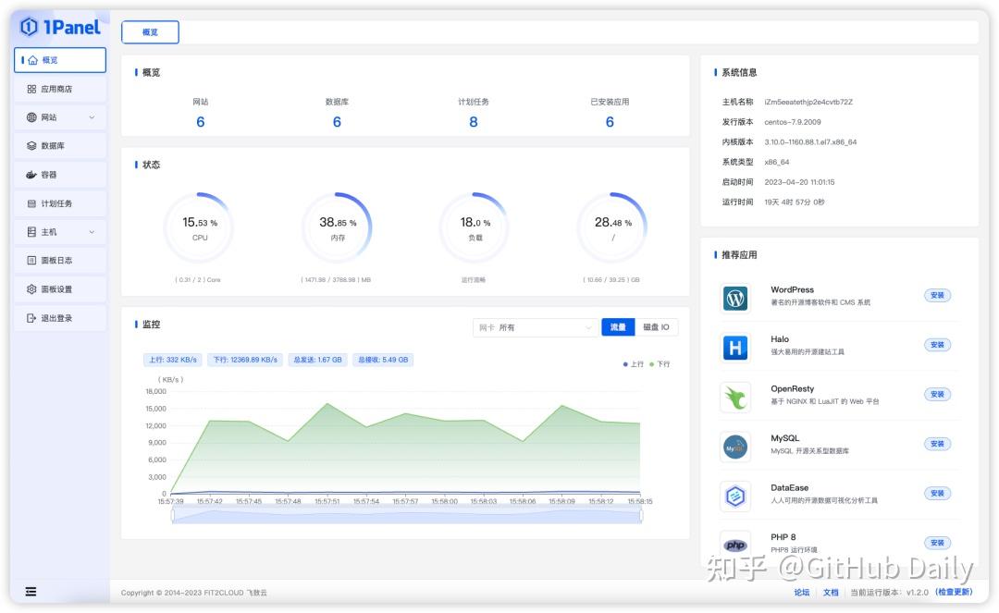Click the 1Panel logo at top left
This screenshot has height=613, width=999.
click(61, 27)
